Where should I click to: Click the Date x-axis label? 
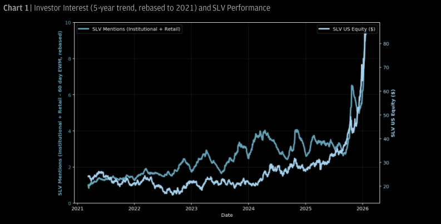pyautogui.click(x=226, y=215)
